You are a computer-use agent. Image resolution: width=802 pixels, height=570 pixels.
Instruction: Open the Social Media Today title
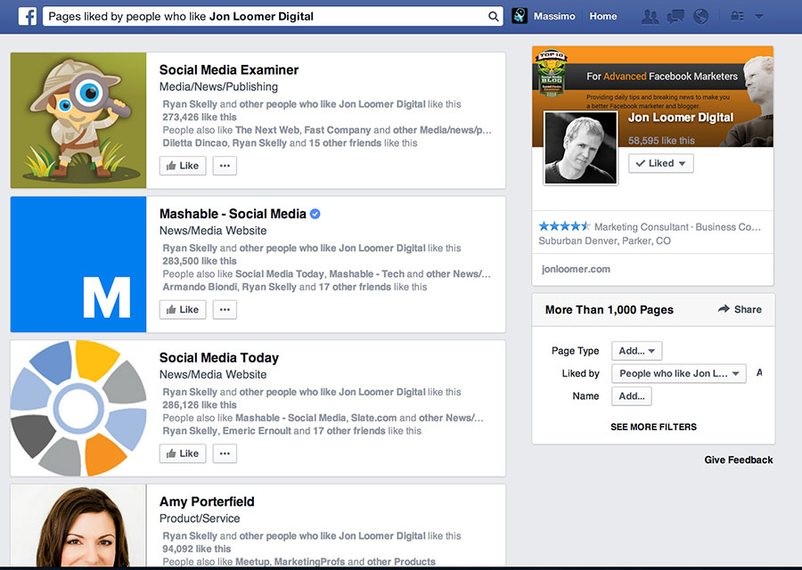(219, 357)
